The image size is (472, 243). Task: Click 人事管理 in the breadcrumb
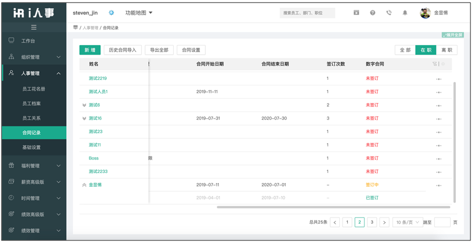tap(90, 27)
